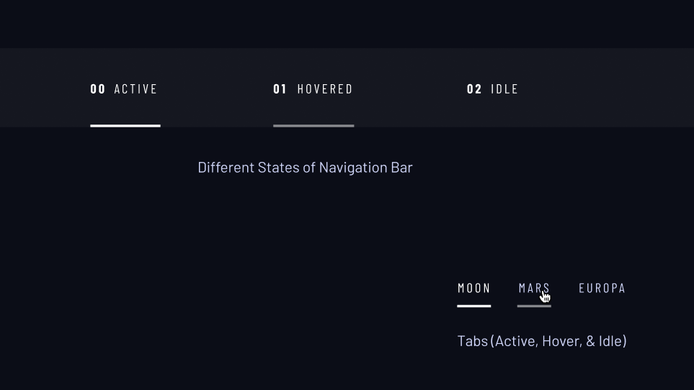Click the "Tabs (Active, Hover, & Idle)" caption
This screenshot has width=694, height=390.
tap(542, 341)
